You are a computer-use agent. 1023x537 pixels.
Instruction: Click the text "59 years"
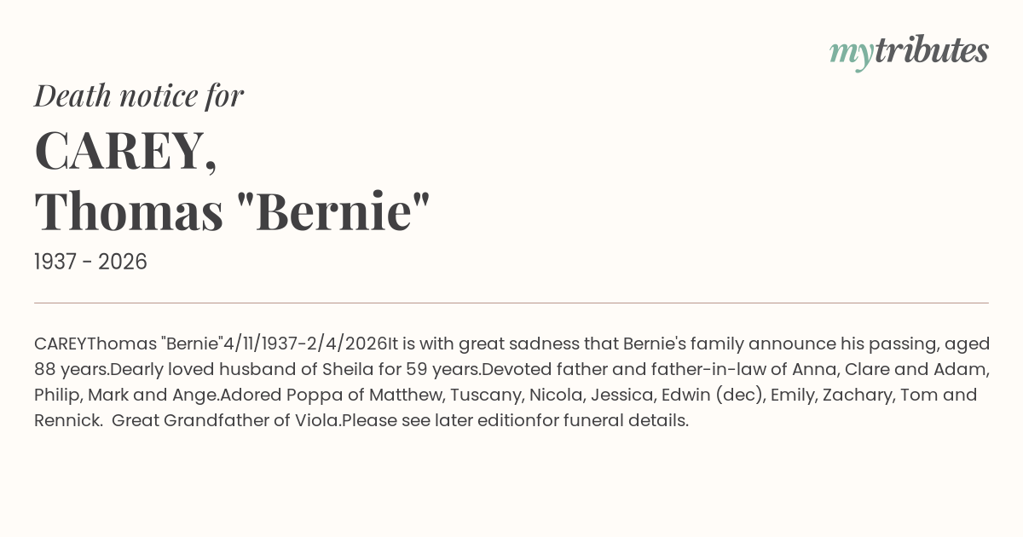[x=443, y=369]
